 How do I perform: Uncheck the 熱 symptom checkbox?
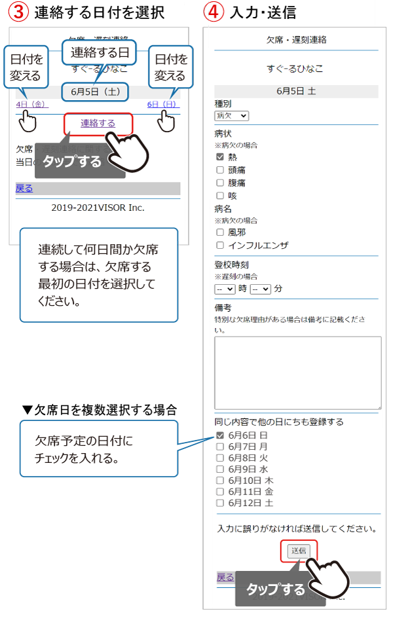(x=220, y=157)
